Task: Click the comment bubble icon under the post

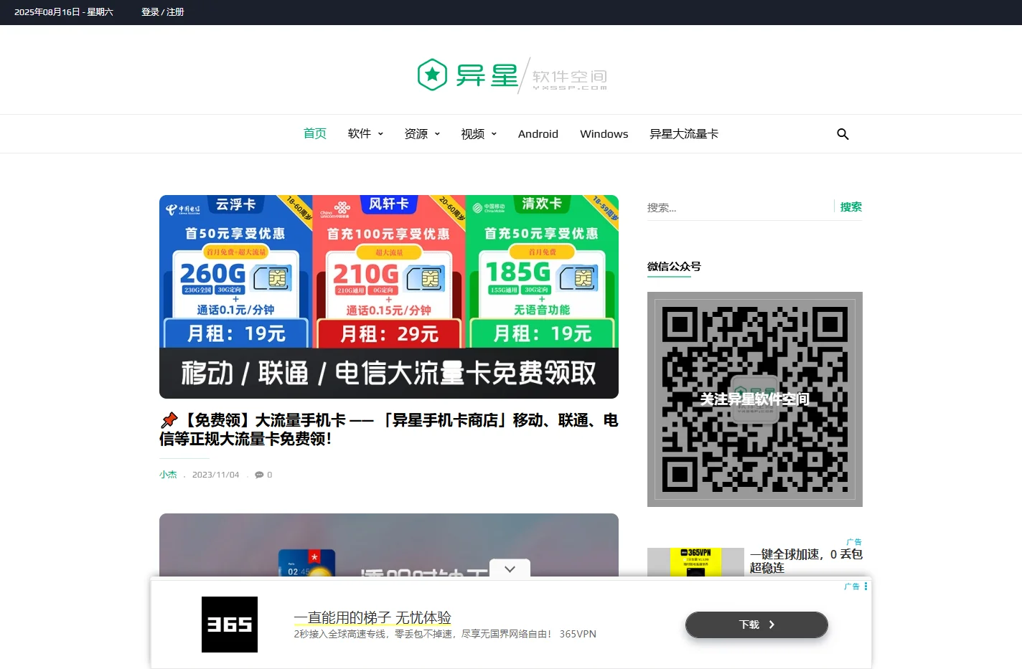Action: pyautogui.click(x=259, y=475)
